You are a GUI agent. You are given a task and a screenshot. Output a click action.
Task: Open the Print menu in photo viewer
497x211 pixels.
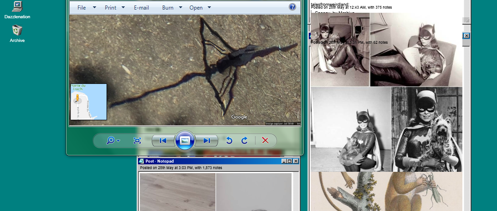point(110,8)
